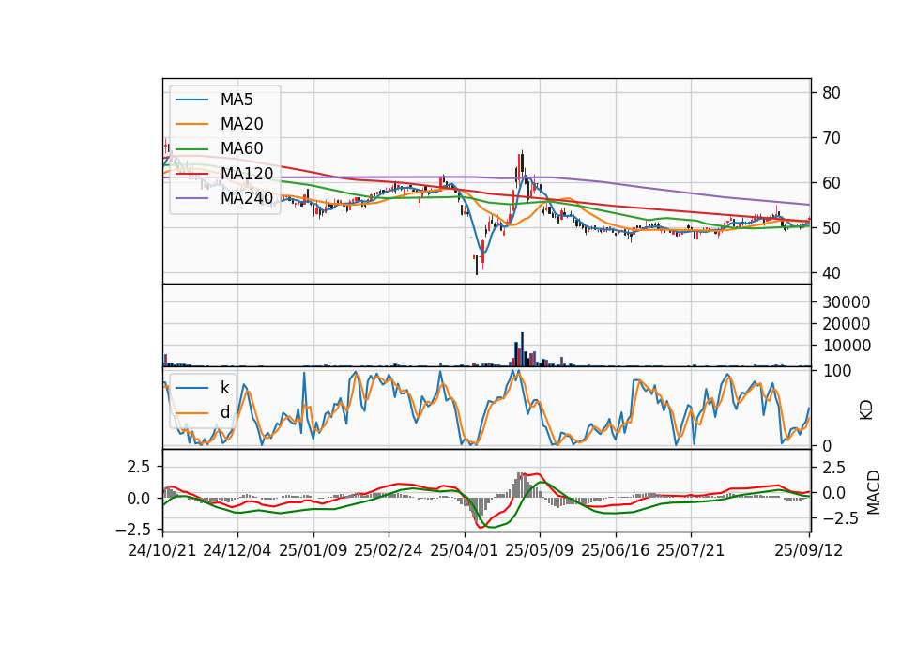Click the 25/02/24 date axis label
This screenshot has height=648, width=901.
point(389,551)
